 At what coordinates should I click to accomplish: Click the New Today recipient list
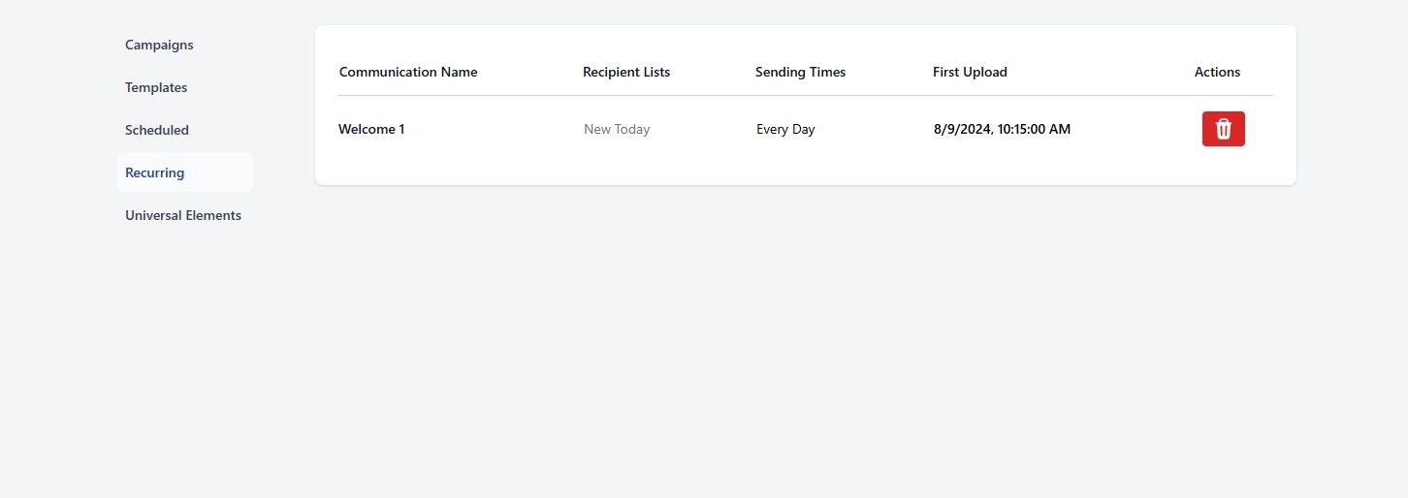(x=617, y=129)
